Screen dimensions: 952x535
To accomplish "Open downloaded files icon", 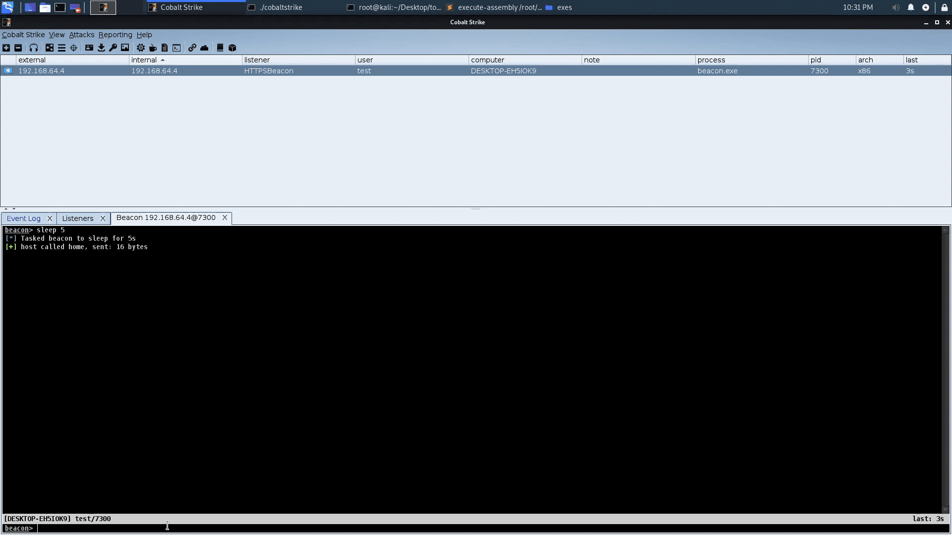I will pyautogui.click(x=101, y=48).
